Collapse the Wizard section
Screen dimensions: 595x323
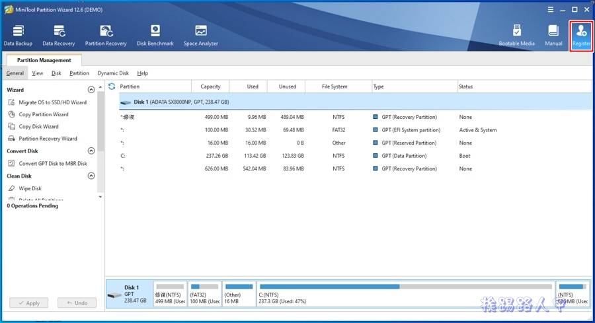pos(91,90)
